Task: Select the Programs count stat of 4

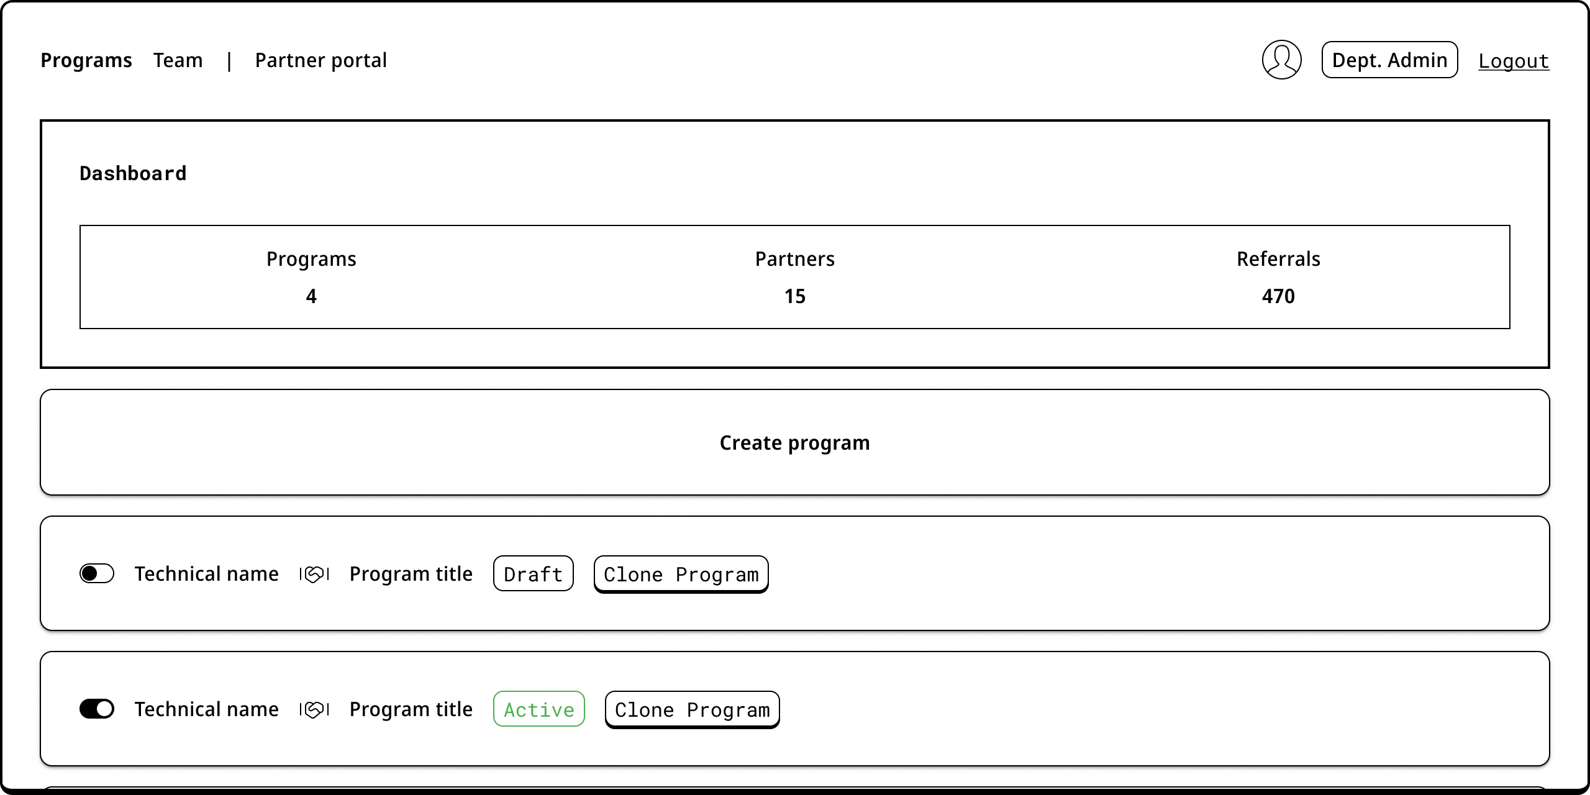Action: tap(311, 296)
